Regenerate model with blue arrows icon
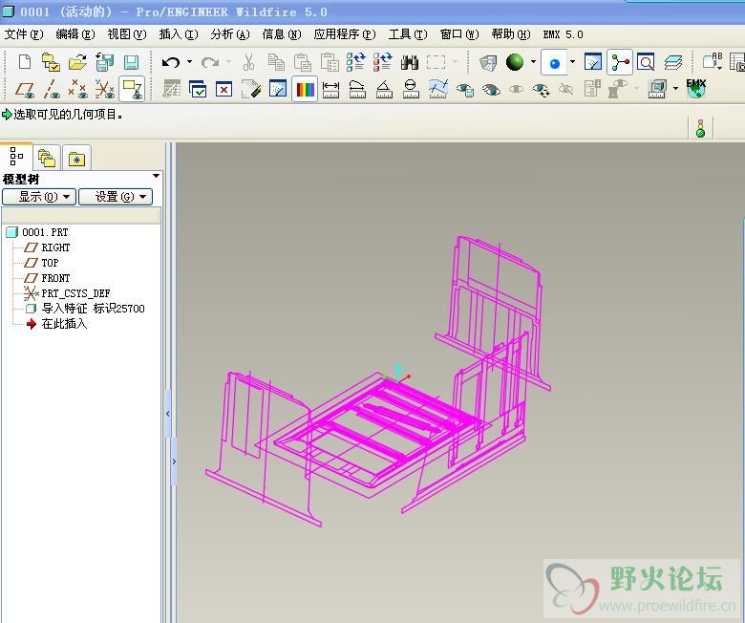 (x=356, y=62)
